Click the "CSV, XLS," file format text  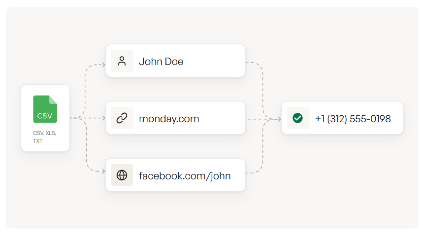[44, 133]
